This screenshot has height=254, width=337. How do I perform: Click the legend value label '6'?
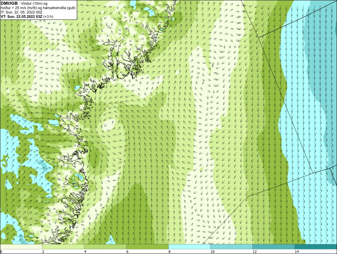(127, 252)
